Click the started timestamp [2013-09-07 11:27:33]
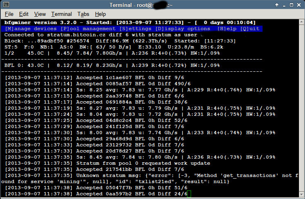305x199 pixels. point(150,22)
